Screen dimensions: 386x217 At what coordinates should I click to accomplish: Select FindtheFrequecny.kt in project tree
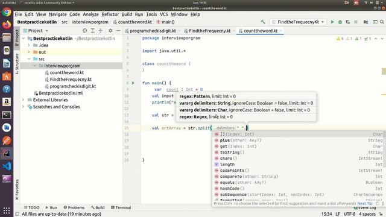[x=71, y=80]
